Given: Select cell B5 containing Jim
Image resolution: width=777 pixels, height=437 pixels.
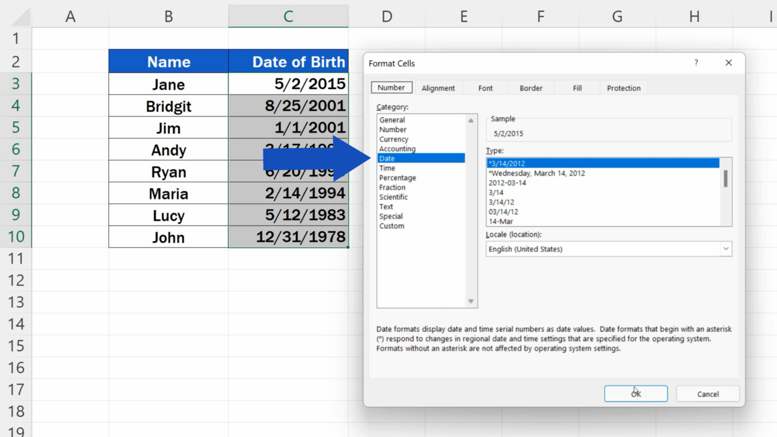Looking at the screenshot, I should (168, 127).
